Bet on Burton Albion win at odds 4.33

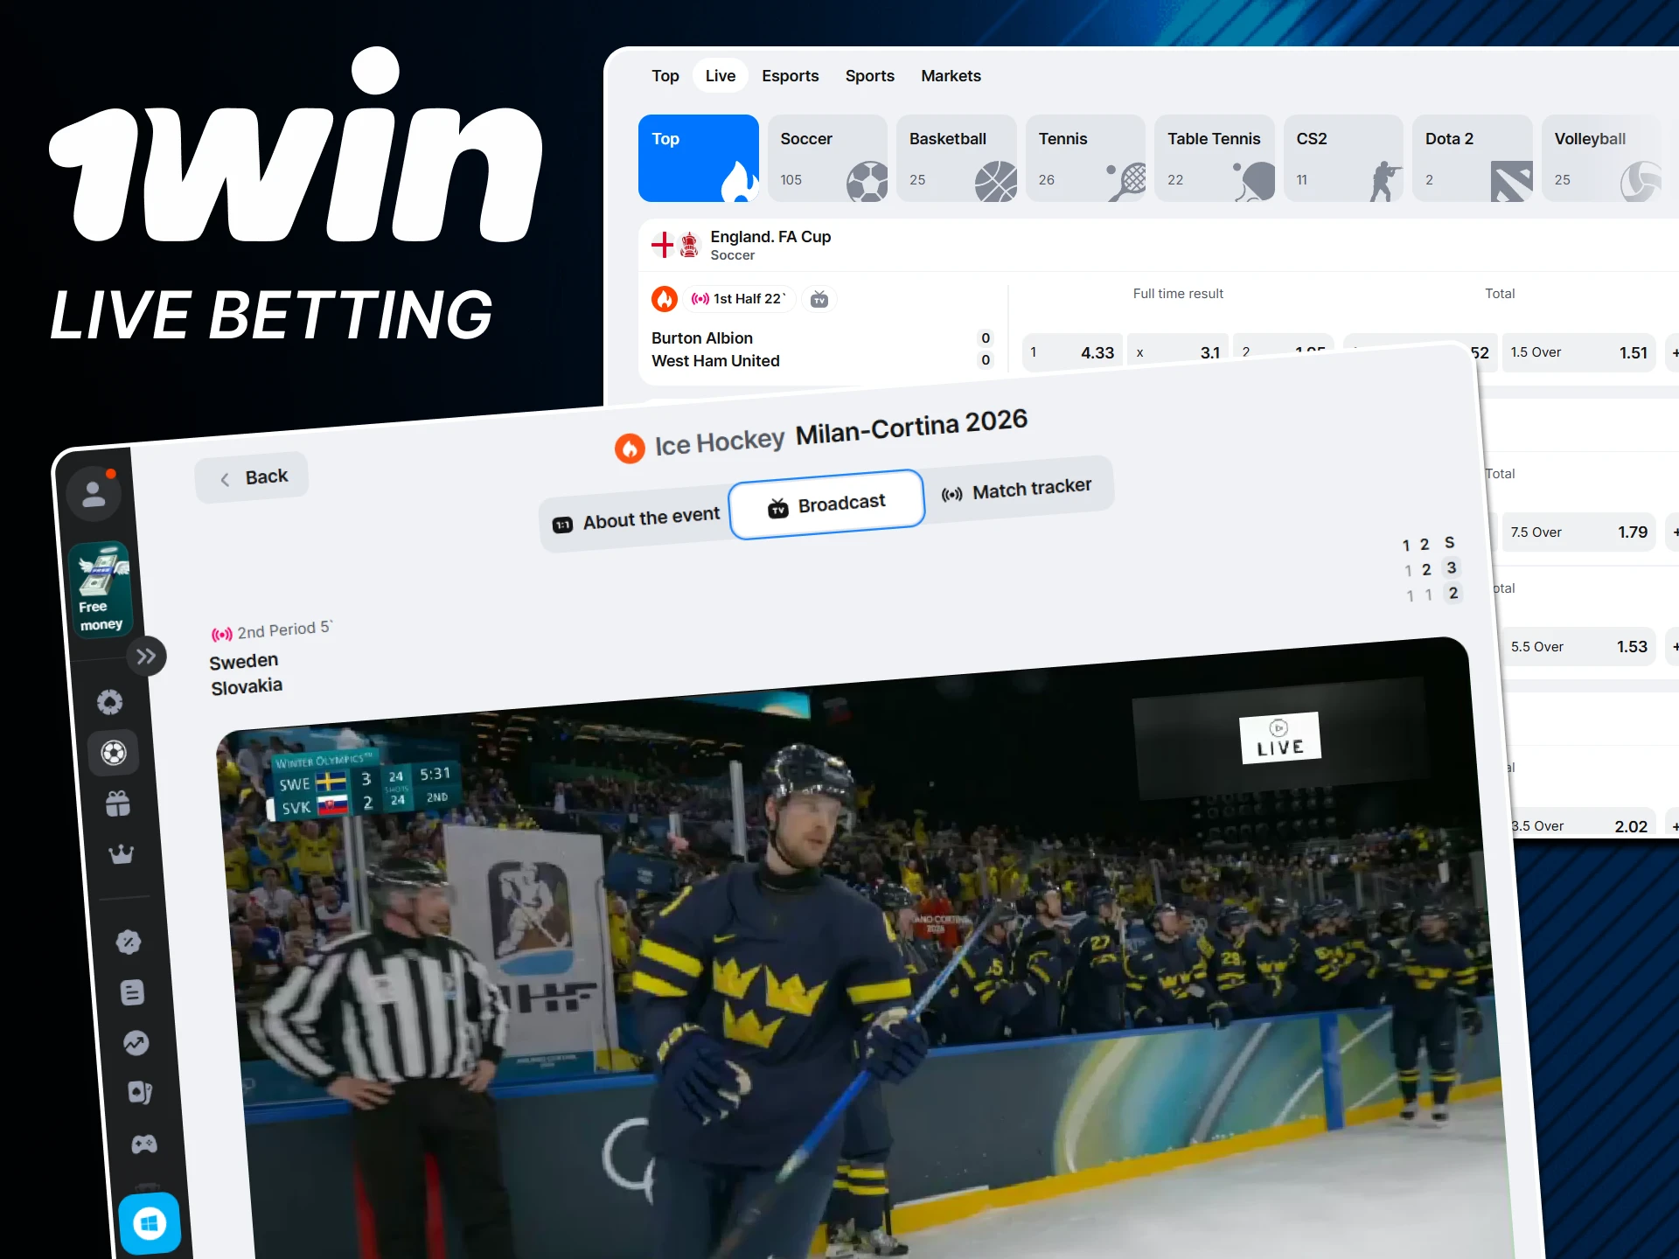pos(1073,351)
